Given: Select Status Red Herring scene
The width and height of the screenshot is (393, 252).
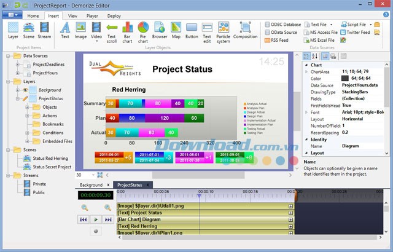Looking at the screenshot, I should tap(52, 158).
